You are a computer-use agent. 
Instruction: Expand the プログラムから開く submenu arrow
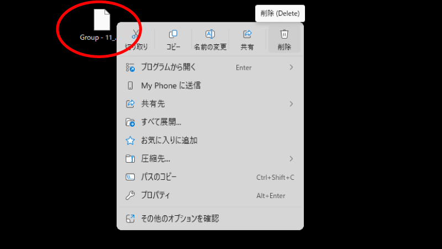pos(291,68)
